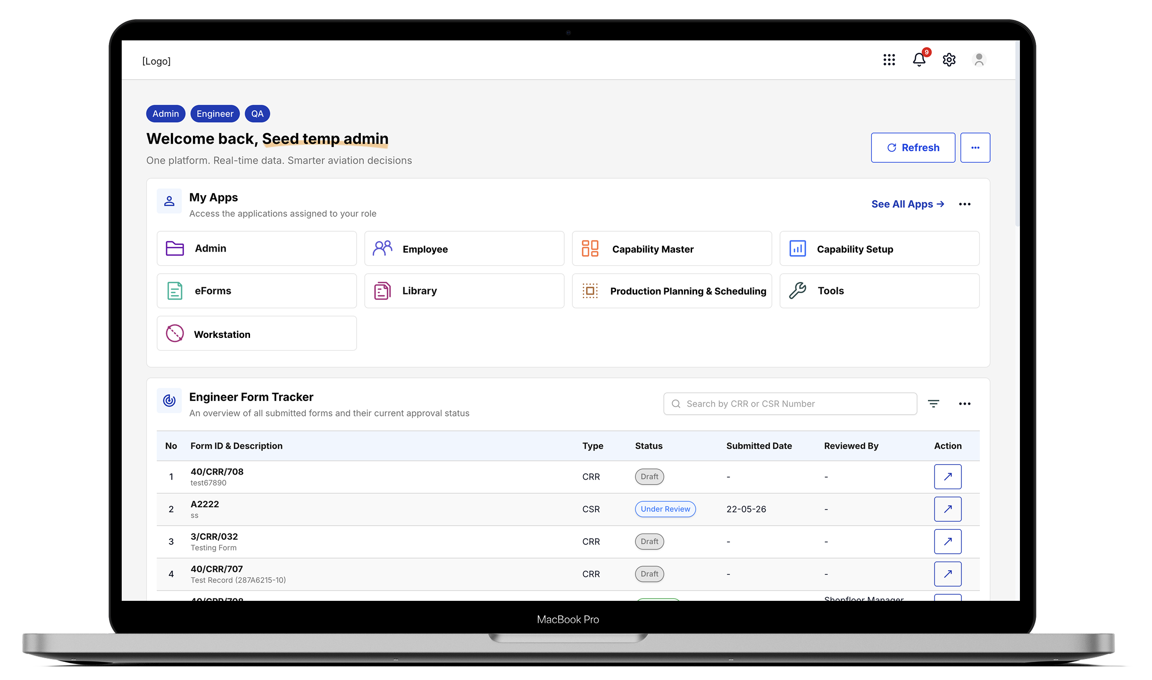Launch the Capability Master card
The image size is (1152, 680).
[672, 248]
